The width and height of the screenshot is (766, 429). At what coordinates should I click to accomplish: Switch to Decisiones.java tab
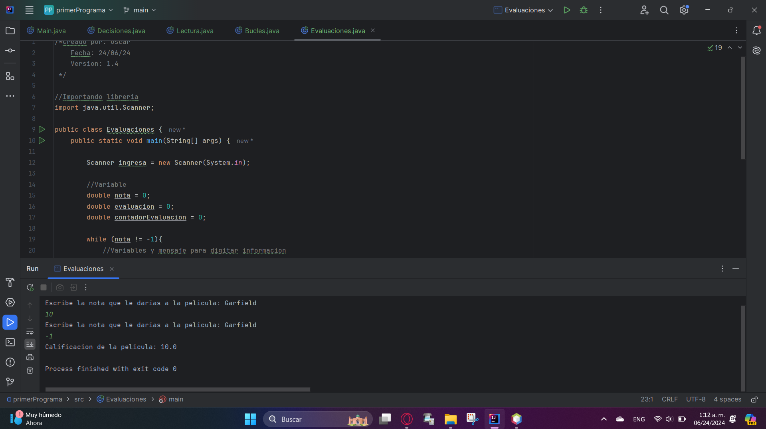point(117,31)
